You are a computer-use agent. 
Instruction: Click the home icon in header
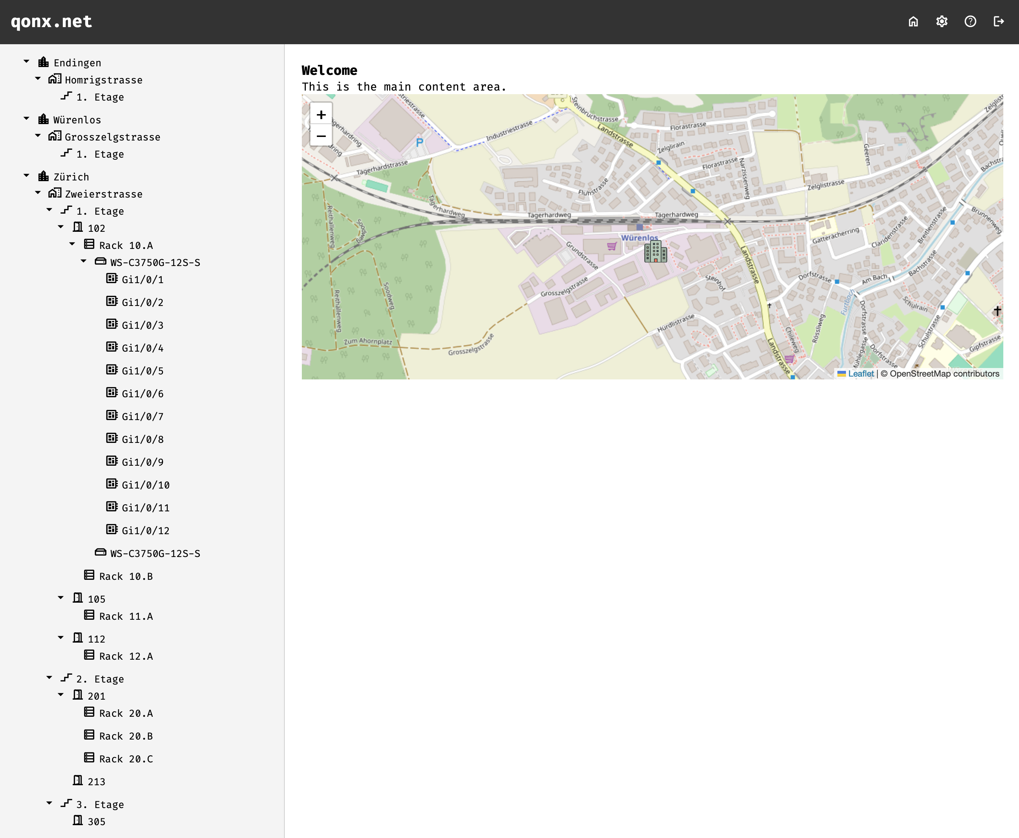coord(913,22)
